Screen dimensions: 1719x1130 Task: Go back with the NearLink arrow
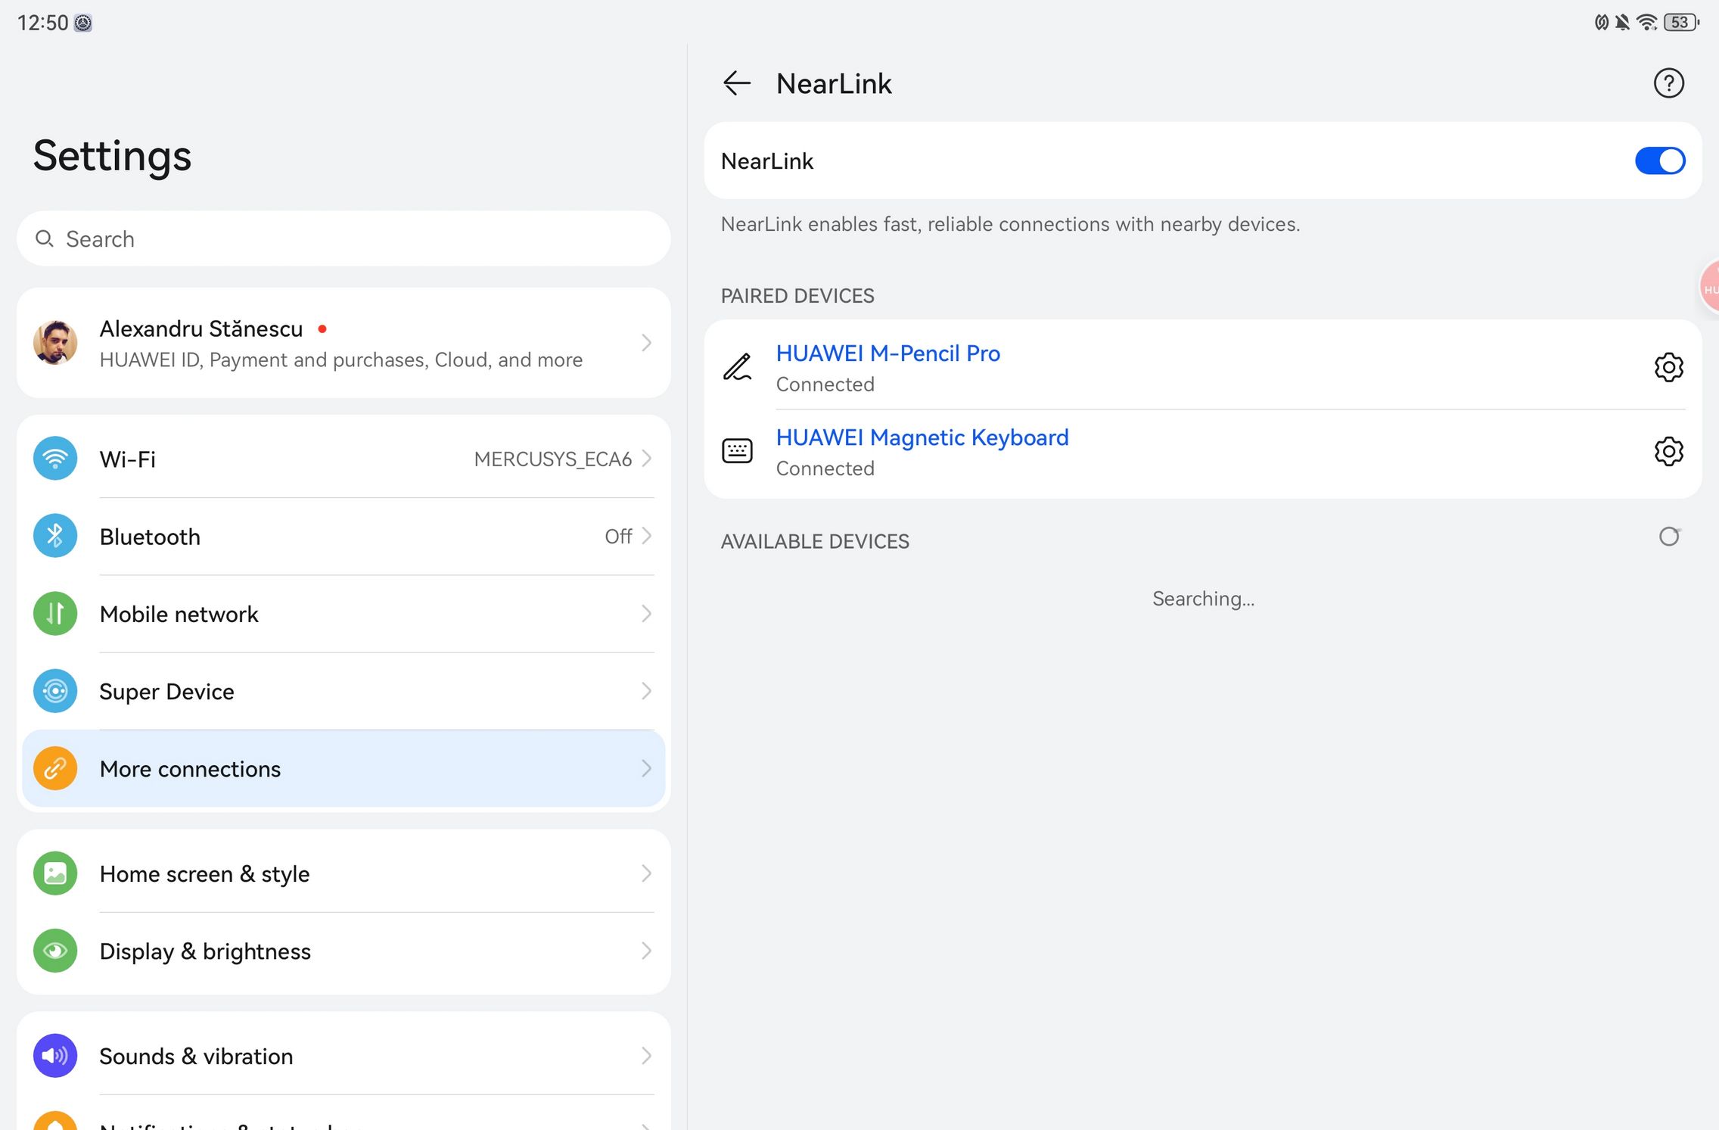tap(737, 83)
